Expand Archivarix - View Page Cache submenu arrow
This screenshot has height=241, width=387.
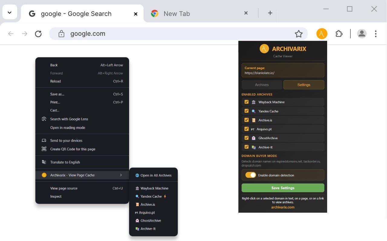pyautogui.click(x=121, y=175)
